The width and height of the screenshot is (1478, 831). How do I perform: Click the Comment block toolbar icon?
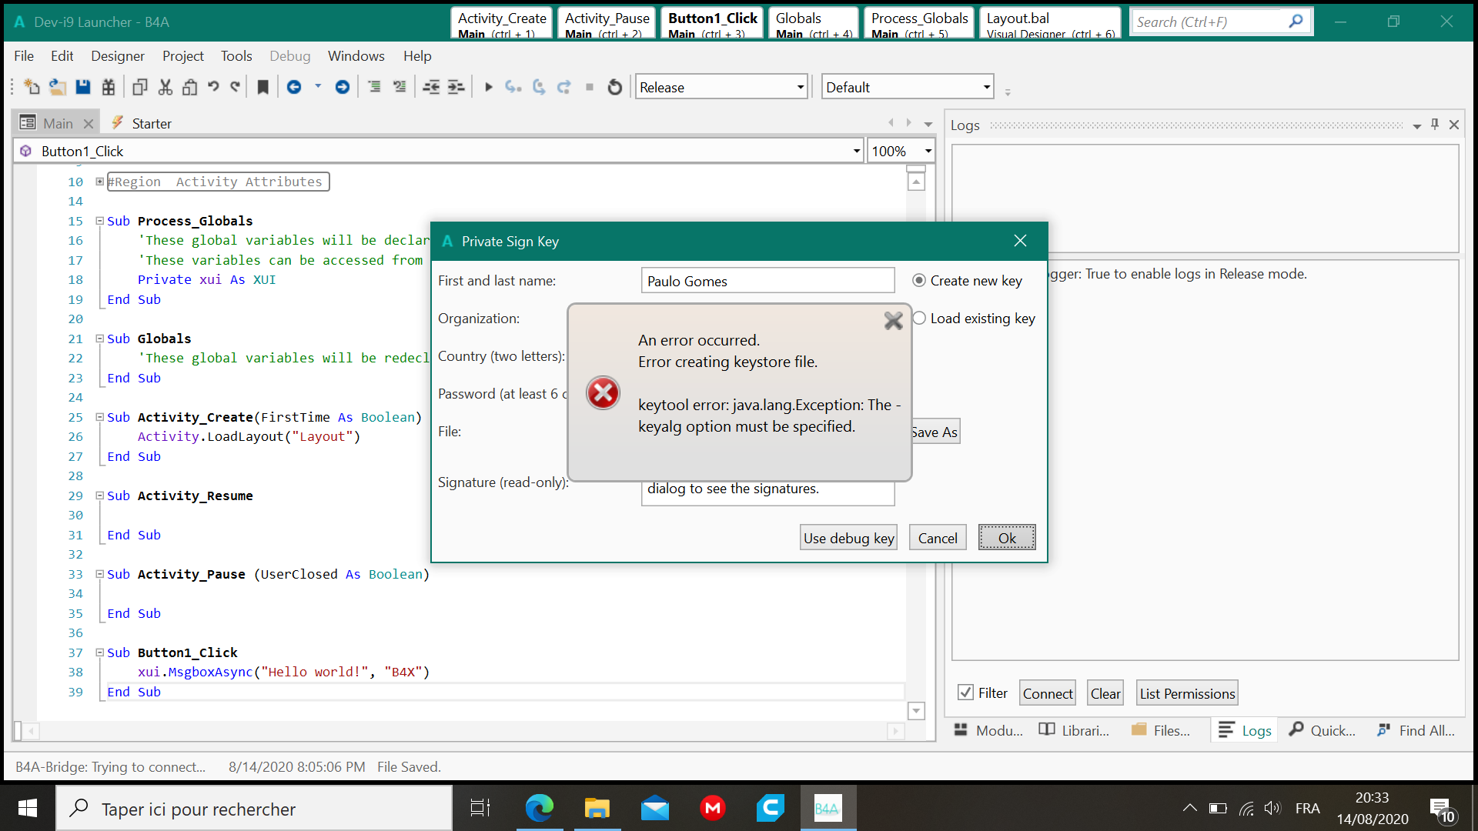pos(374,87)
